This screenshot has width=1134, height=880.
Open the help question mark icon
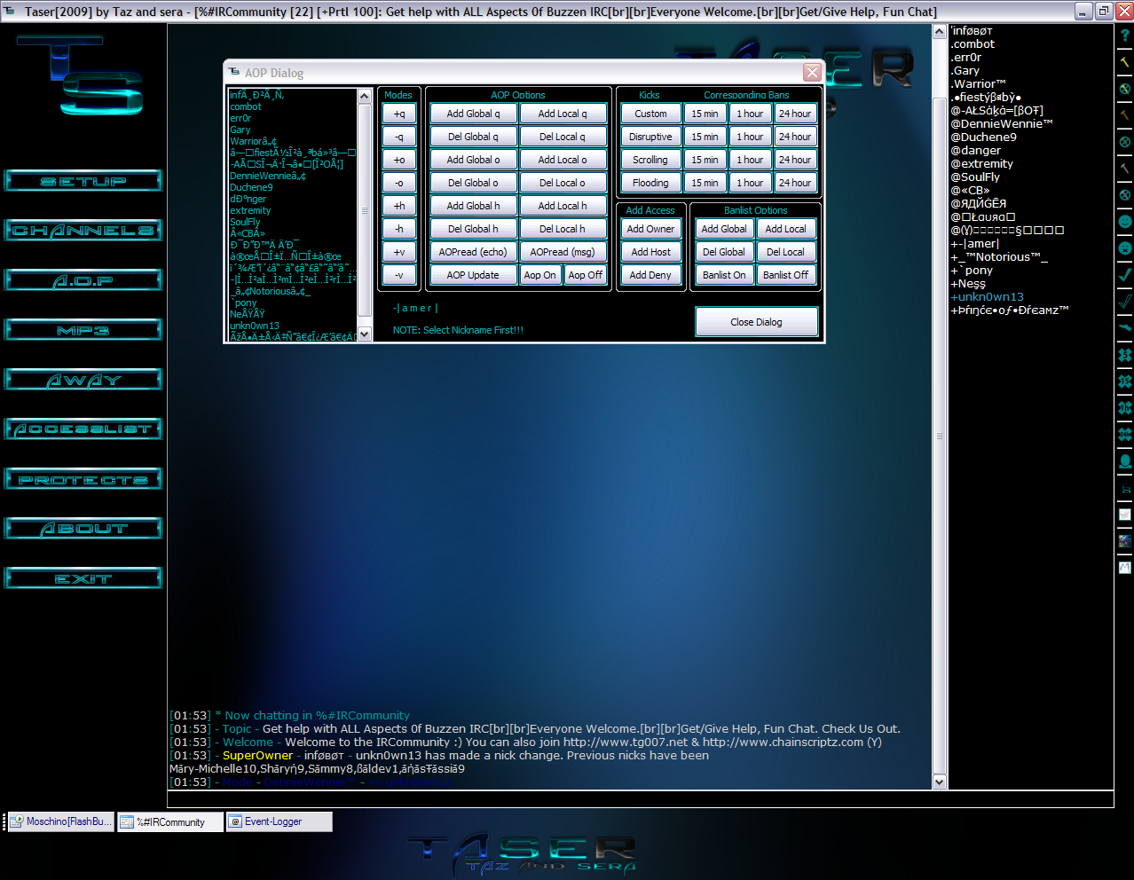click(1124, 35)
